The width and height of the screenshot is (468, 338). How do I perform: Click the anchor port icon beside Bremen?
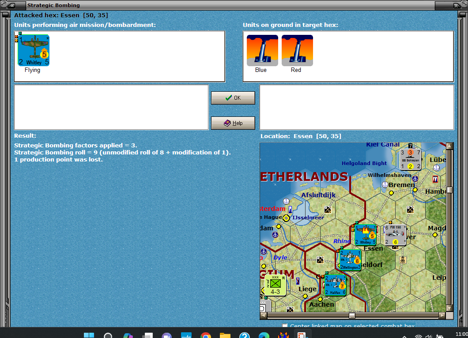385,184
